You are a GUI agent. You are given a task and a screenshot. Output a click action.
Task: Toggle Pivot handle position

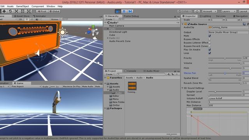42,11
